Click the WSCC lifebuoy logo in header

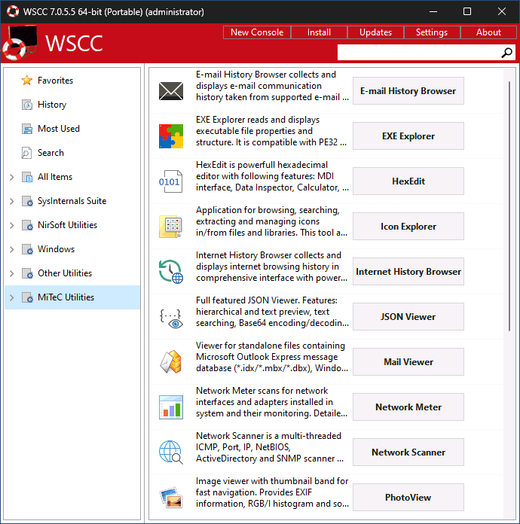click(20, 44)
